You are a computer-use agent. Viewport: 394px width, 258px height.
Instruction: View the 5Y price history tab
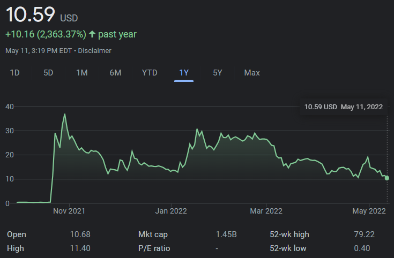[217, 73]
